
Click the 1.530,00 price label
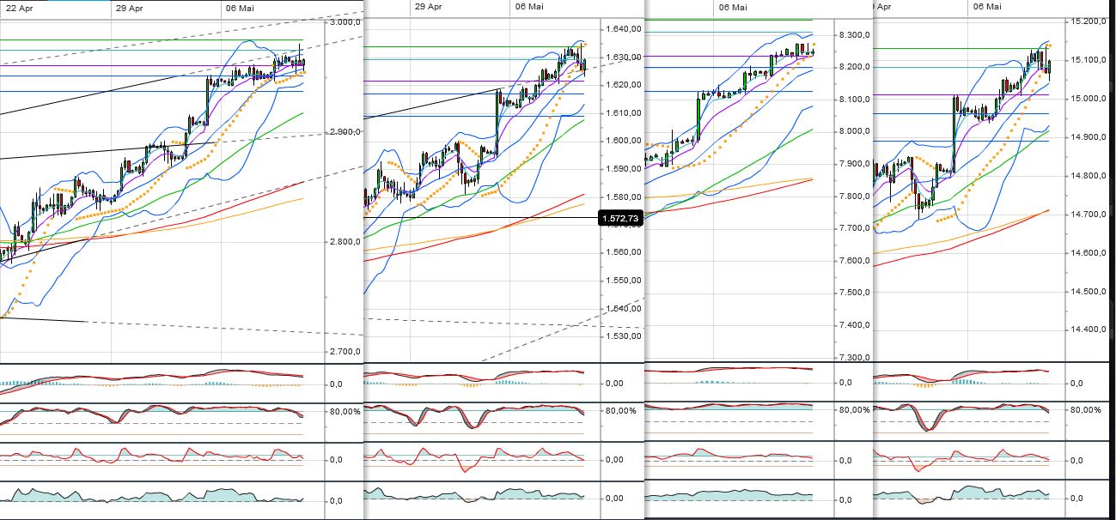coord(622,336)
